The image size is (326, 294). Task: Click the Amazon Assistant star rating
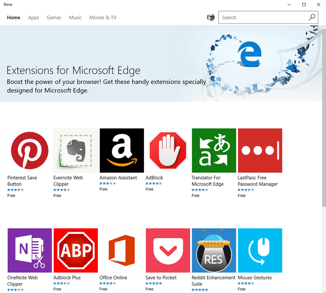[108, 183]
